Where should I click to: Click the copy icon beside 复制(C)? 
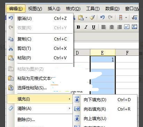click(11, 39)
